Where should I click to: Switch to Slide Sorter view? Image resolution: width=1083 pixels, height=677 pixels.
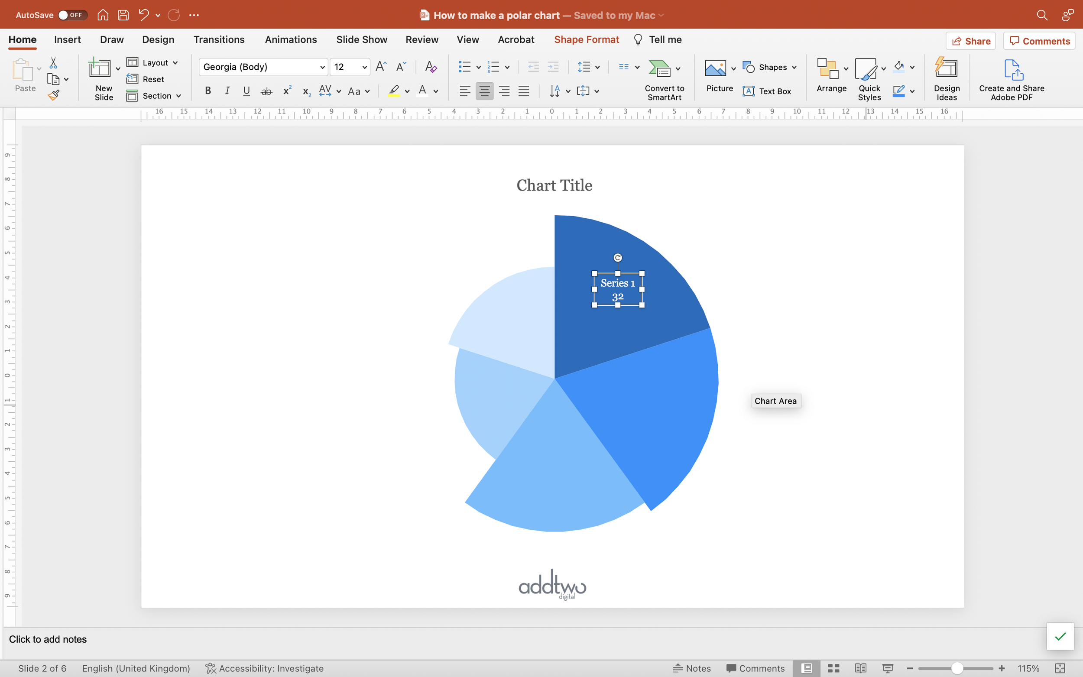(x=833, y=668)
